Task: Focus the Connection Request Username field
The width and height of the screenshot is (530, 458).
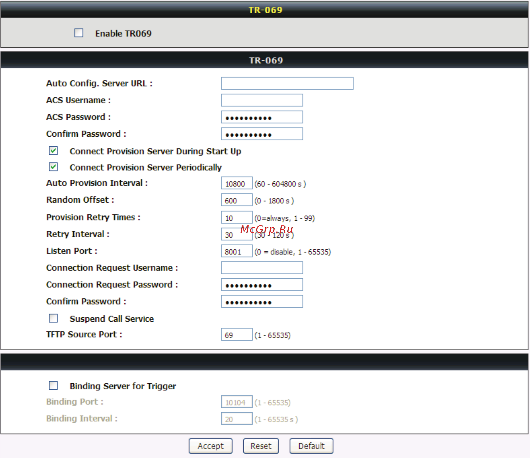Action: [x=262, y=268]
